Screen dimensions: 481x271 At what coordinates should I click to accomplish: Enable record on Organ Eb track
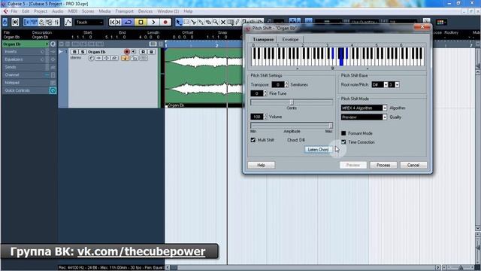coord(127,52)
